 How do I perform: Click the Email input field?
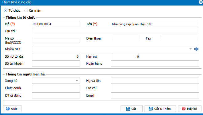(155, 95)
